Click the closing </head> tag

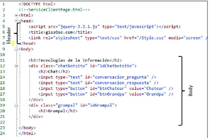tap(27, 44)
